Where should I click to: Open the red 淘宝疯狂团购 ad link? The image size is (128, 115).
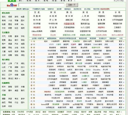[105, 9]
